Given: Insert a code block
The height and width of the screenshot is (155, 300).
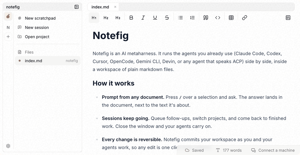Looking at the screenshot, I should [218, 18].
